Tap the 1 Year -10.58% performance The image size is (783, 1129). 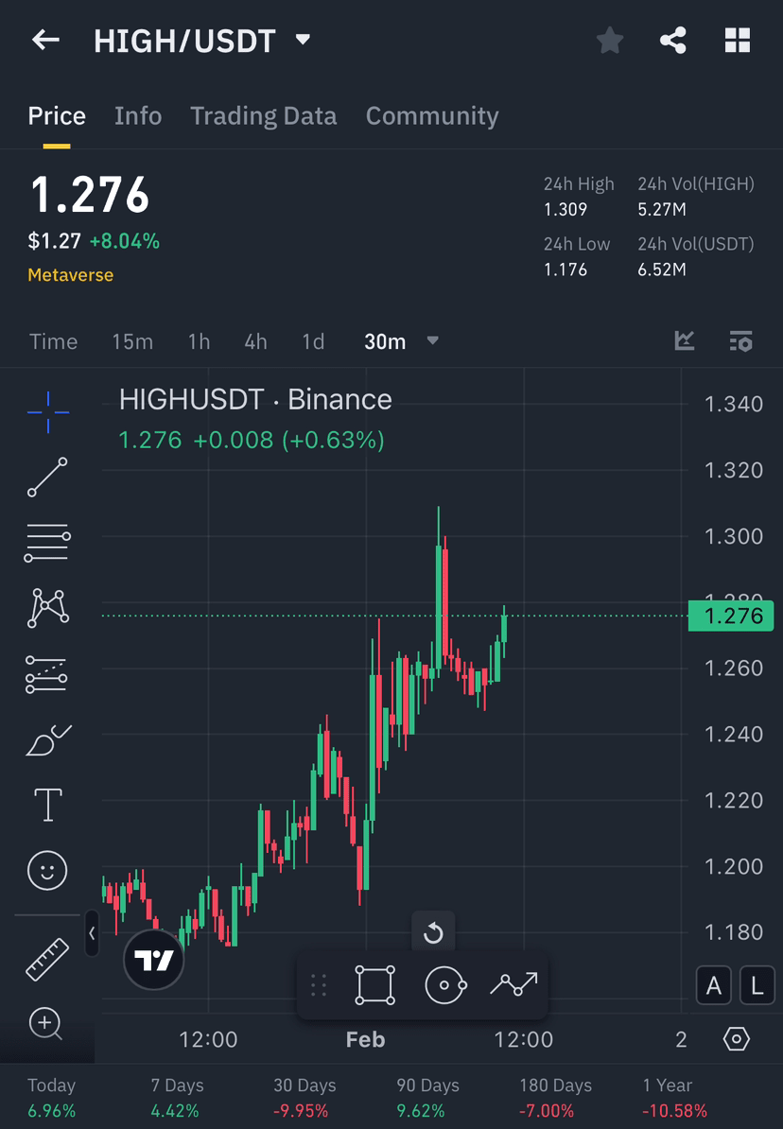674,1097
